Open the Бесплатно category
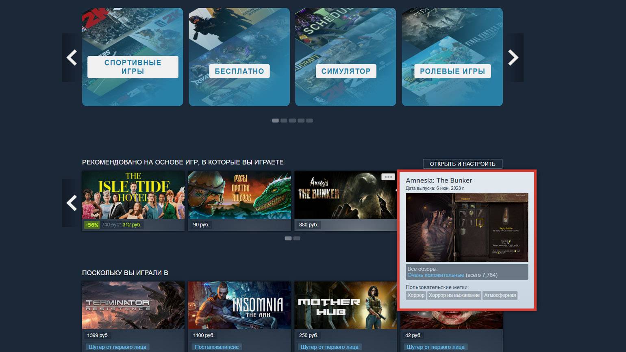The image size is (626, 352). pos(239,57)
